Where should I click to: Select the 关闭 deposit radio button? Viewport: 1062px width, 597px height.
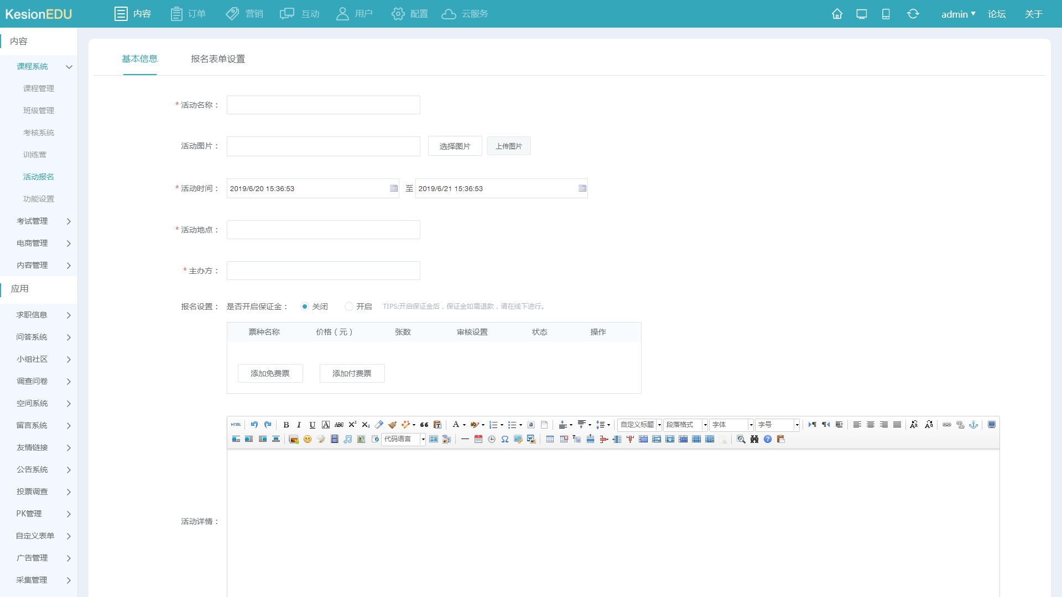(305, 307)
